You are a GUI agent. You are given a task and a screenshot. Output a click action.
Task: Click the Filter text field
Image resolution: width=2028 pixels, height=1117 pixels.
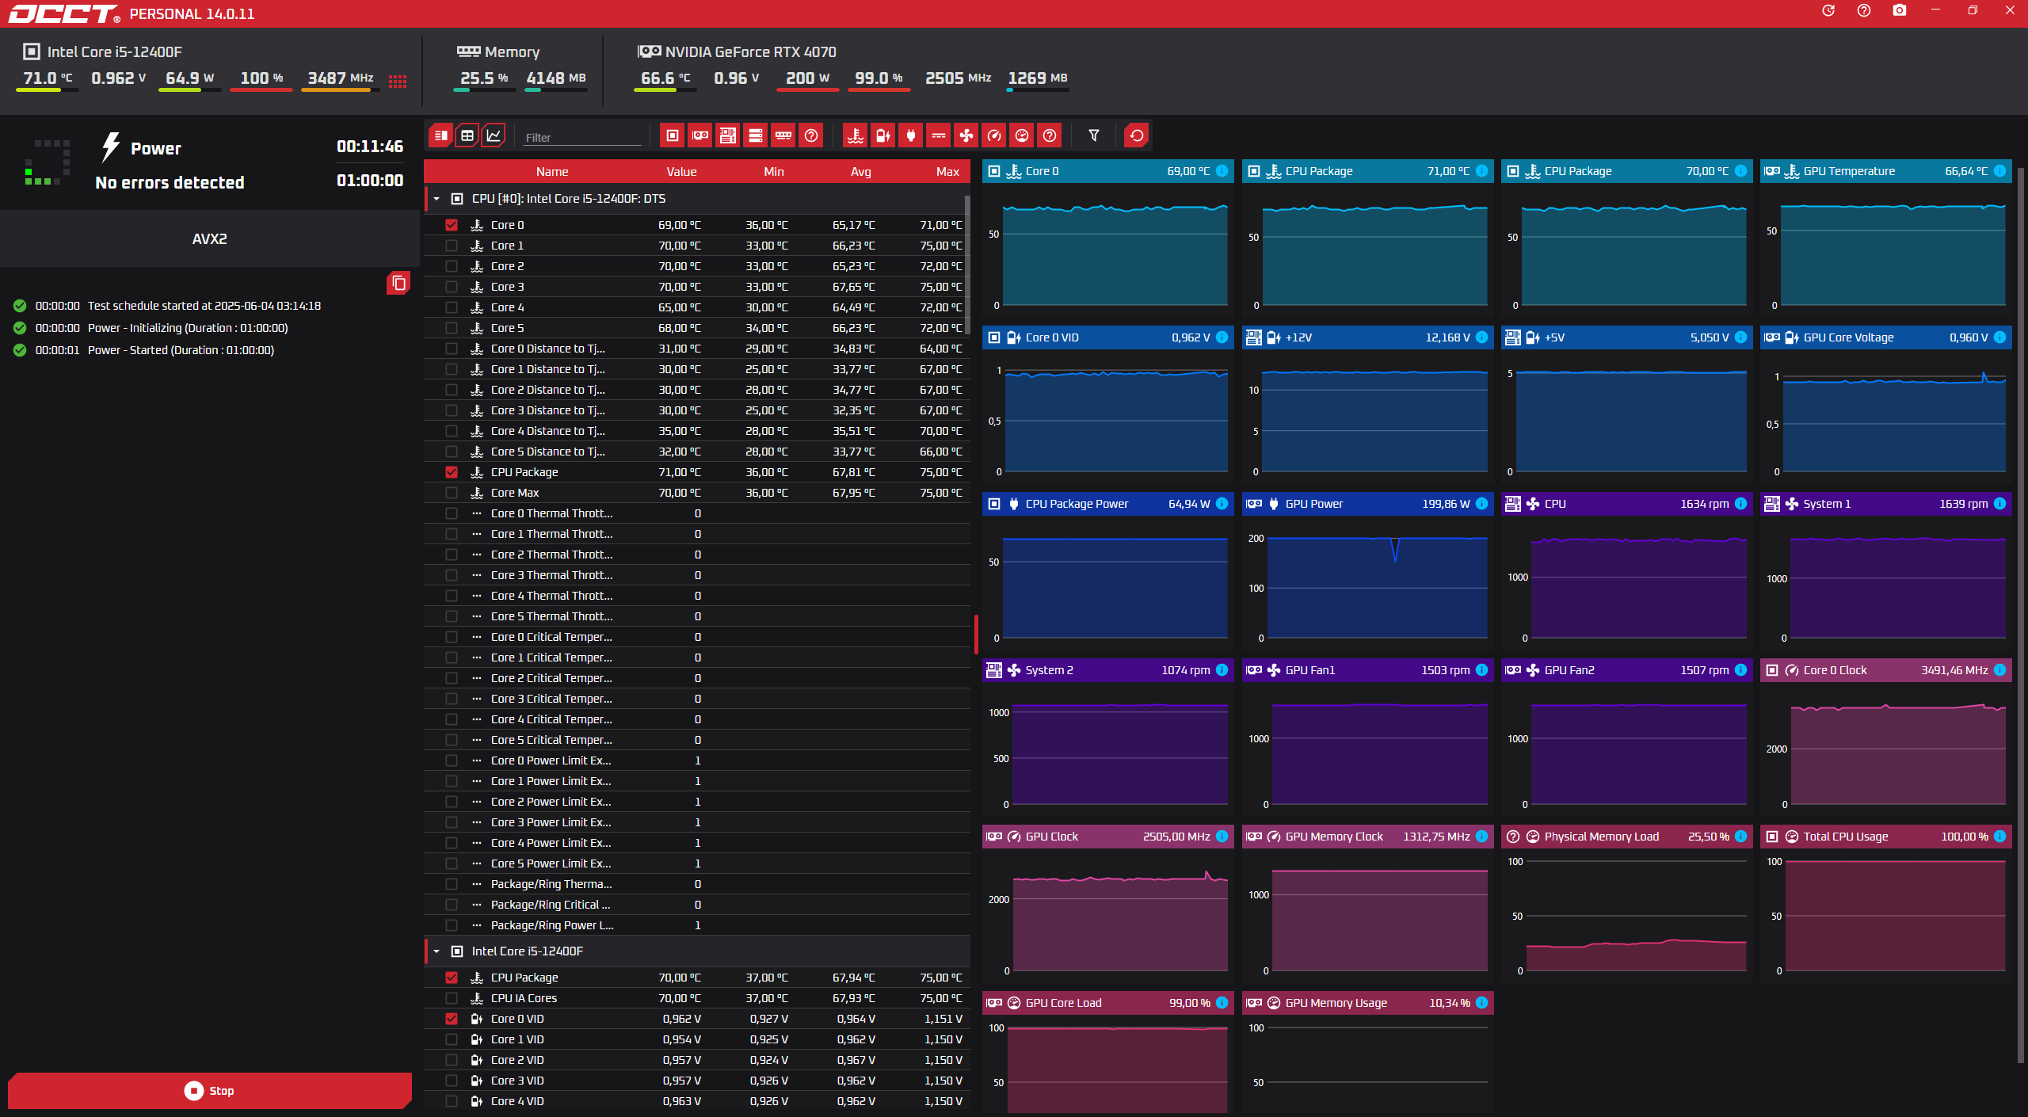[x=582, y=137]
